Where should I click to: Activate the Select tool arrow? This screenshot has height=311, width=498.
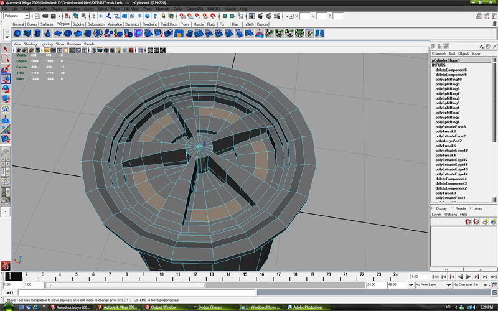(x=6, y=48)
